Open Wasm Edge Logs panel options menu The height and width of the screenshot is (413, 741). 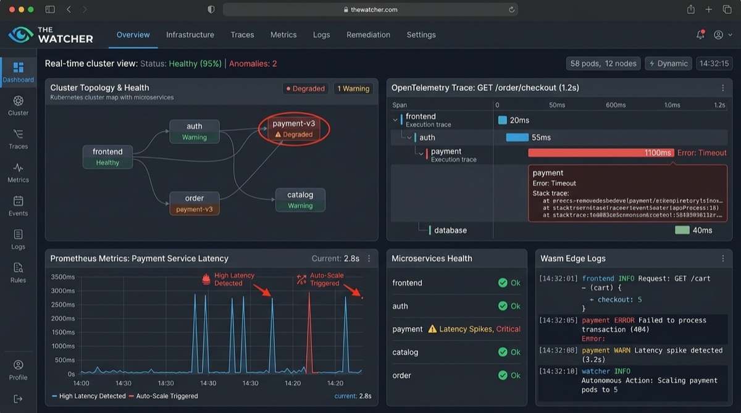tap(723, 259)
